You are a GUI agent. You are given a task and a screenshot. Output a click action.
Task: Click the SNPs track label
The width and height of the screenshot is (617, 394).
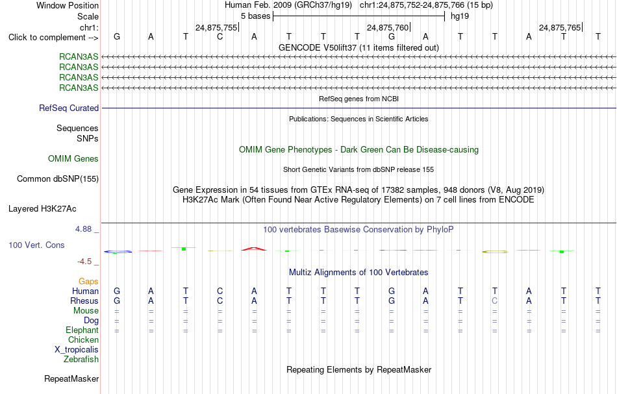coord(88,138)
